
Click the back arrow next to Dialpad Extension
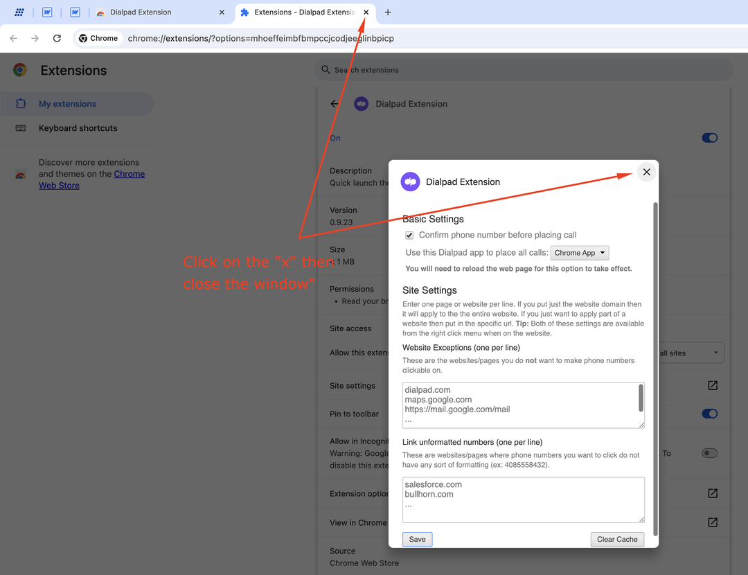pos(335,103)
